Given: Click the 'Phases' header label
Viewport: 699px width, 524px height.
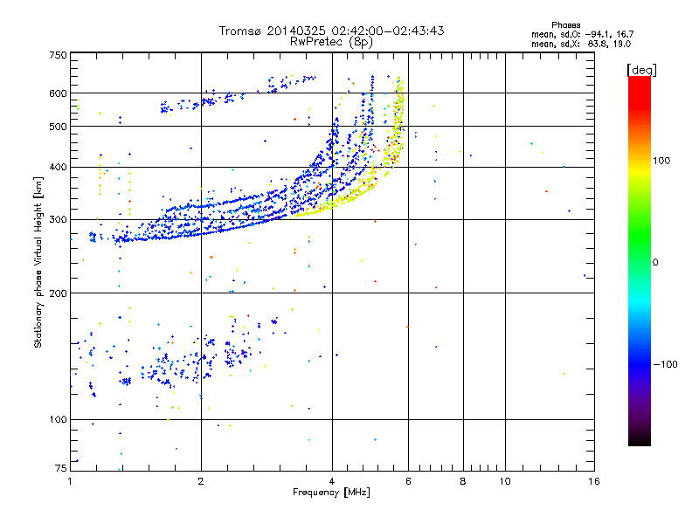Looking at the screenshot, I should tap(565, 25).
